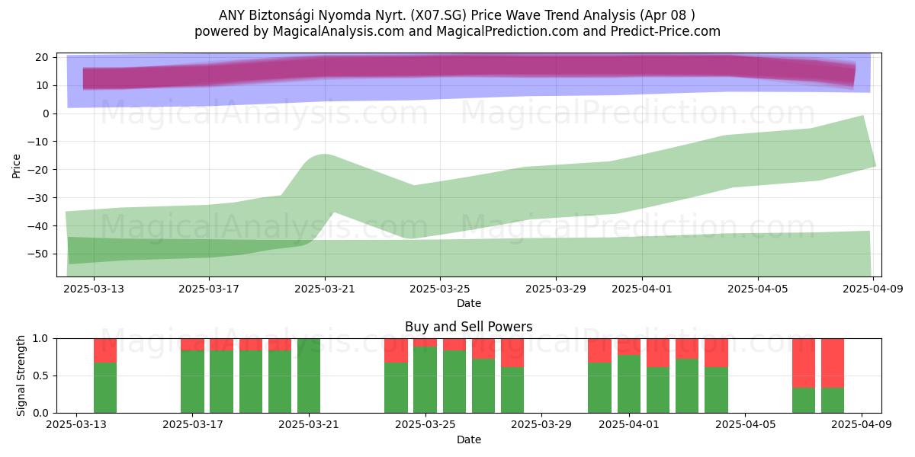Click 2025-03-21 tick on signal chart
Image resolution: width=915 pixels, height=457 pixels.
pyautogui.click(x=309, y=425)
